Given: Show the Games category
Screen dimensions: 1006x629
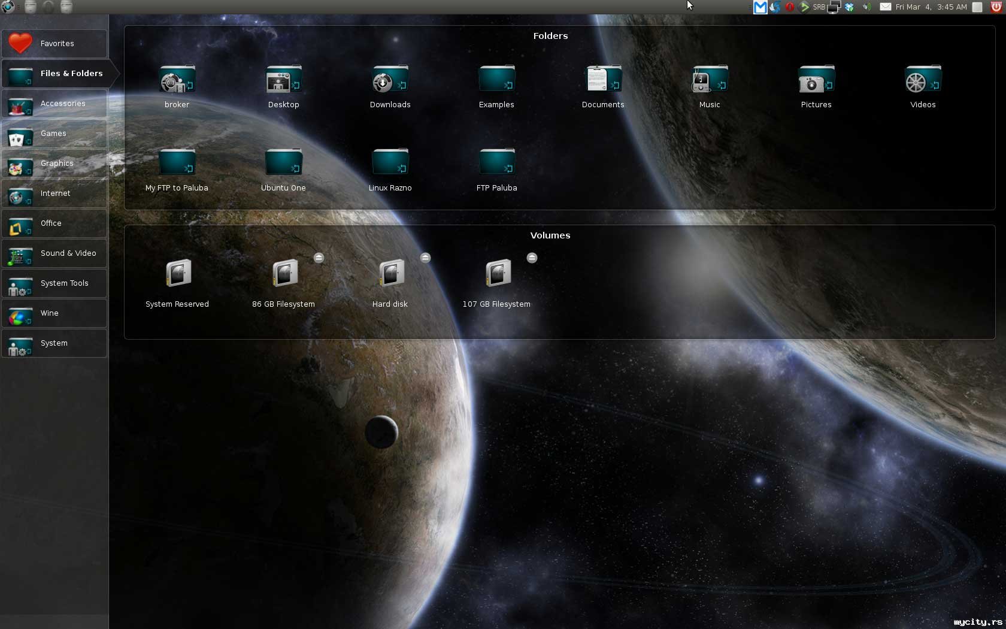Looking at the screenshot, I should tap(54, 134).
